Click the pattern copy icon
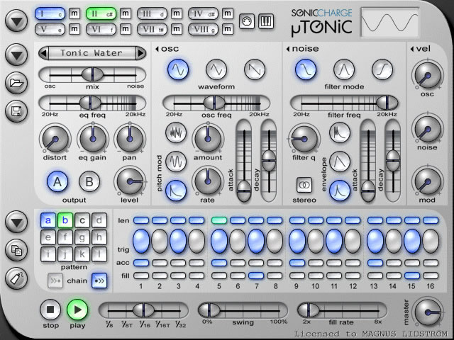 [16, 250]
